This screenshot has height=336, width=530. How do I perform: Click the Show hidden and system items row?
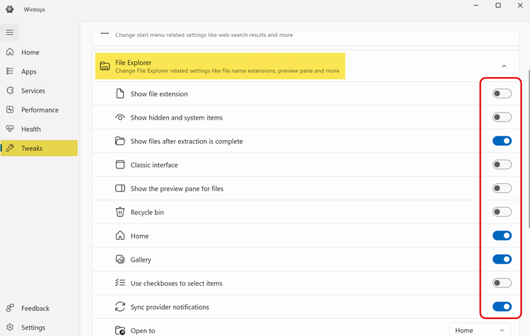[283, 117]
